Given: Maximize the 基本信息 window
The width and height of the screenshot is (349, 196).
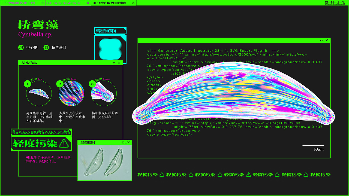Looking at the screenshot, I should click(114, 63).
